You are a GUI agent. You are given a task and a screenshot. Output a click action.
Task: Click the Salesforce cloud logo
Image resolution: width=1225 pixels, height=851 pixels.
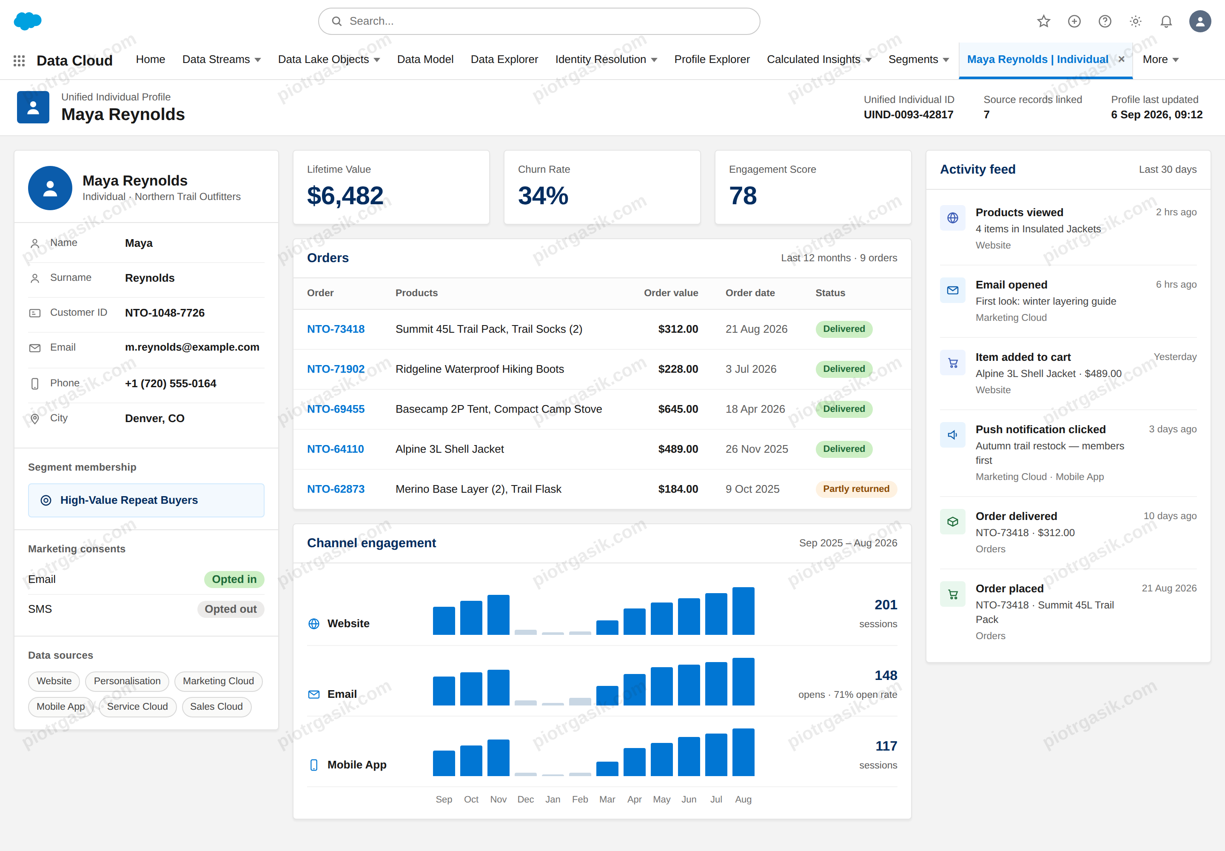(27, 21)
